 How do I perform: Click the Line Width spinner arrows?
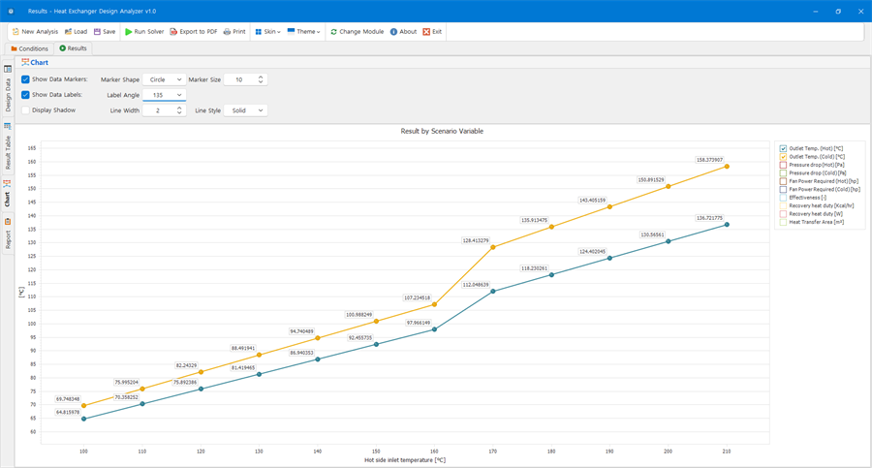179,110
